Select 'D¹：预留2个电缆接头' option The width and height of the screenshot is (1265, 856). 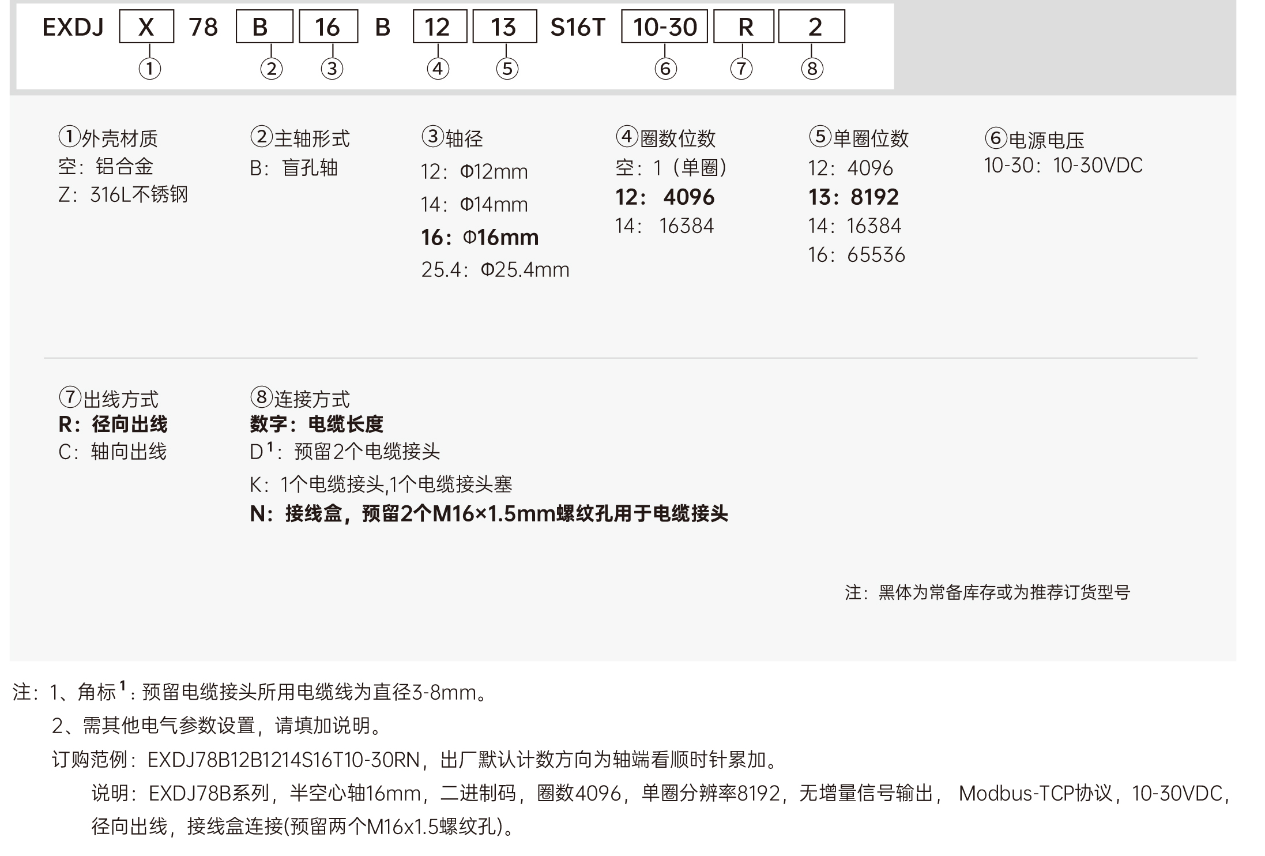[345, 452]
